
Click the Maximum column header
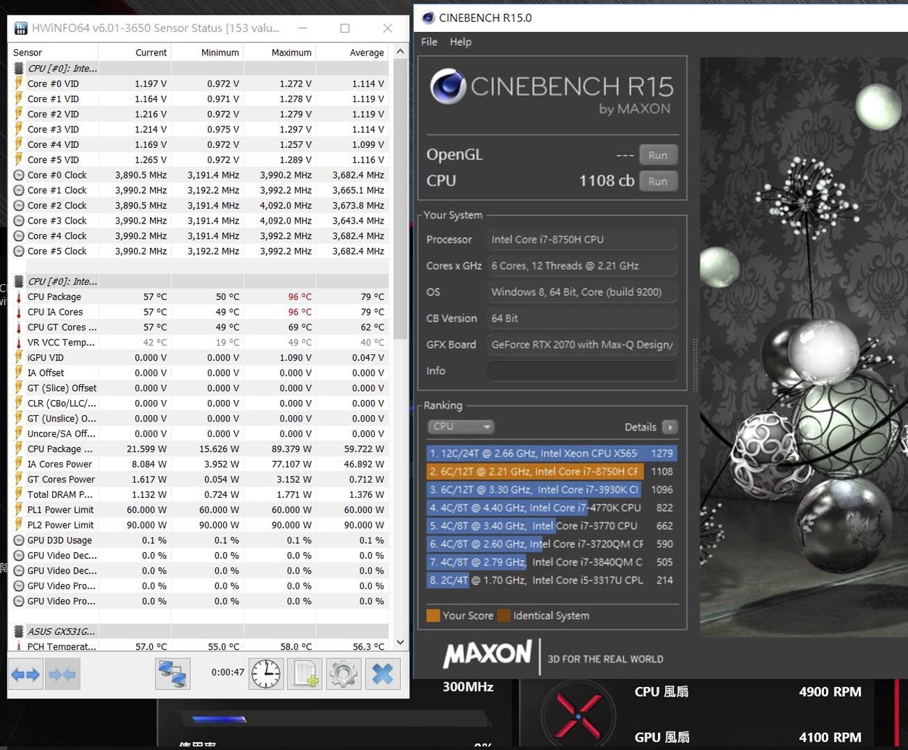point(279,53)
